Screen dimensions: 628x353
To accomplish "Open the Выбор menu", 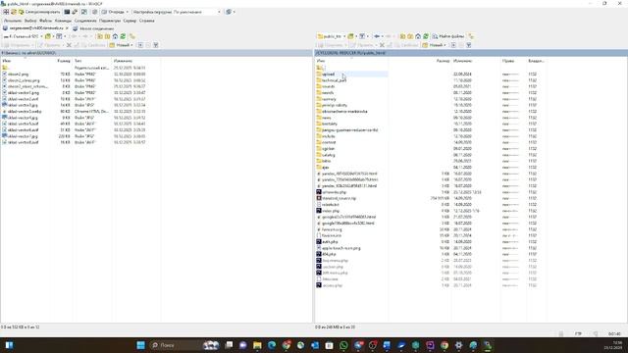I will 30,21.
